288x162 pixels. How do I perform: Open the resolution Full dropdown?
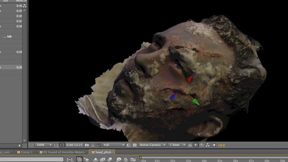[114, 145]
